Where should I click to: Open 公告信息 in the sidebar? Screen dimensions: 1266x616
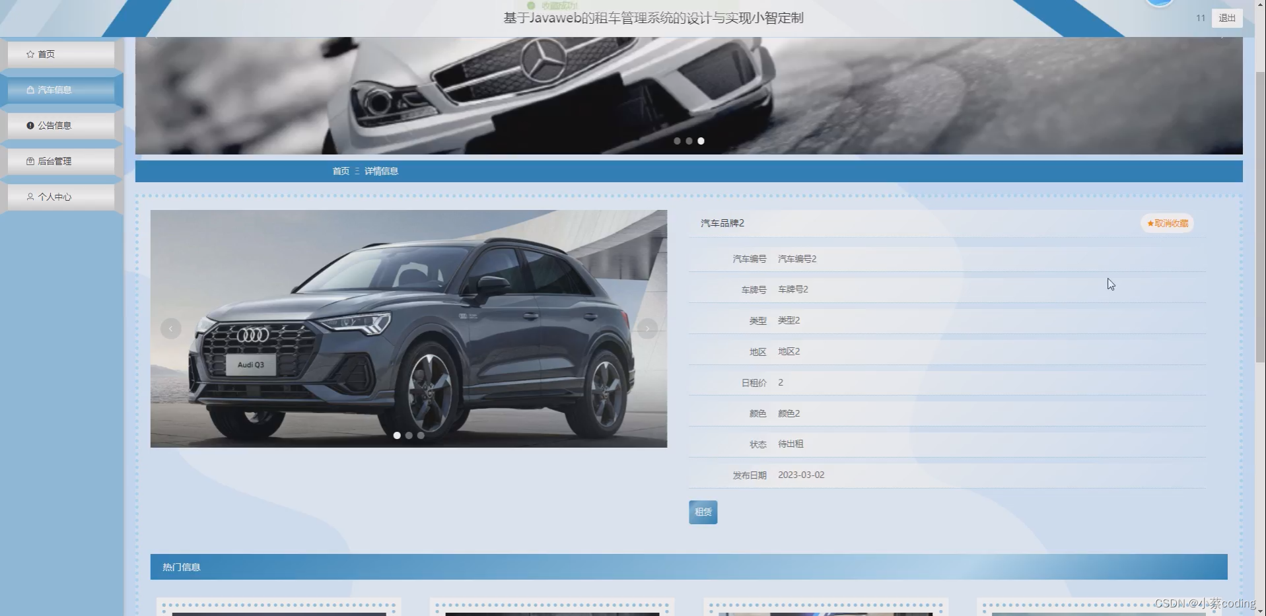(x=61, y=125)
